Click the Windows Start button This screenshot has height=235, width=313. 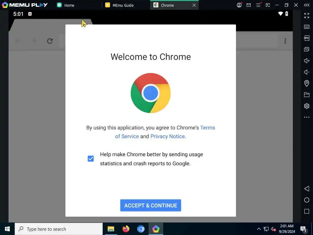[7, 229]
